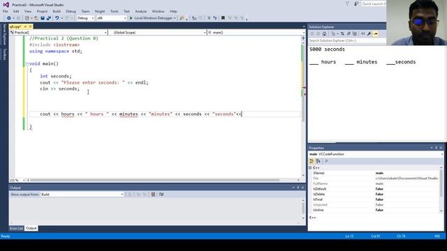Open the main() member dropdown
The image size is (447, 251).
tap(256, 33)
